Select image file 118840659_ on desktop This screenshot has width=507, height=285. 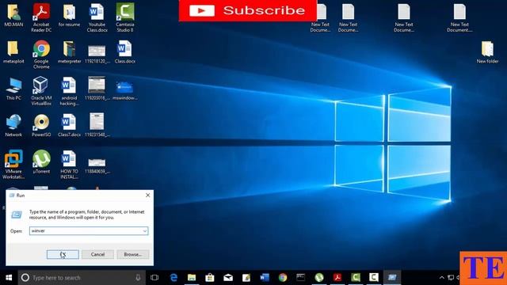[x=97, y=166]
